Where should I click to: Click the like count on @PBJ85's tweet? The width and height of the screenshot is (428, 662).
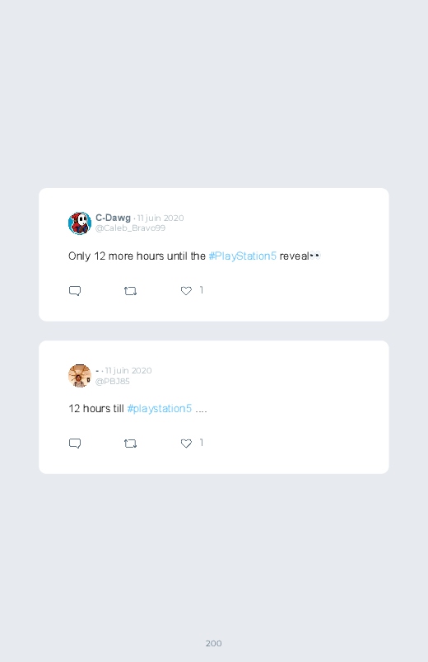[202, 443]
